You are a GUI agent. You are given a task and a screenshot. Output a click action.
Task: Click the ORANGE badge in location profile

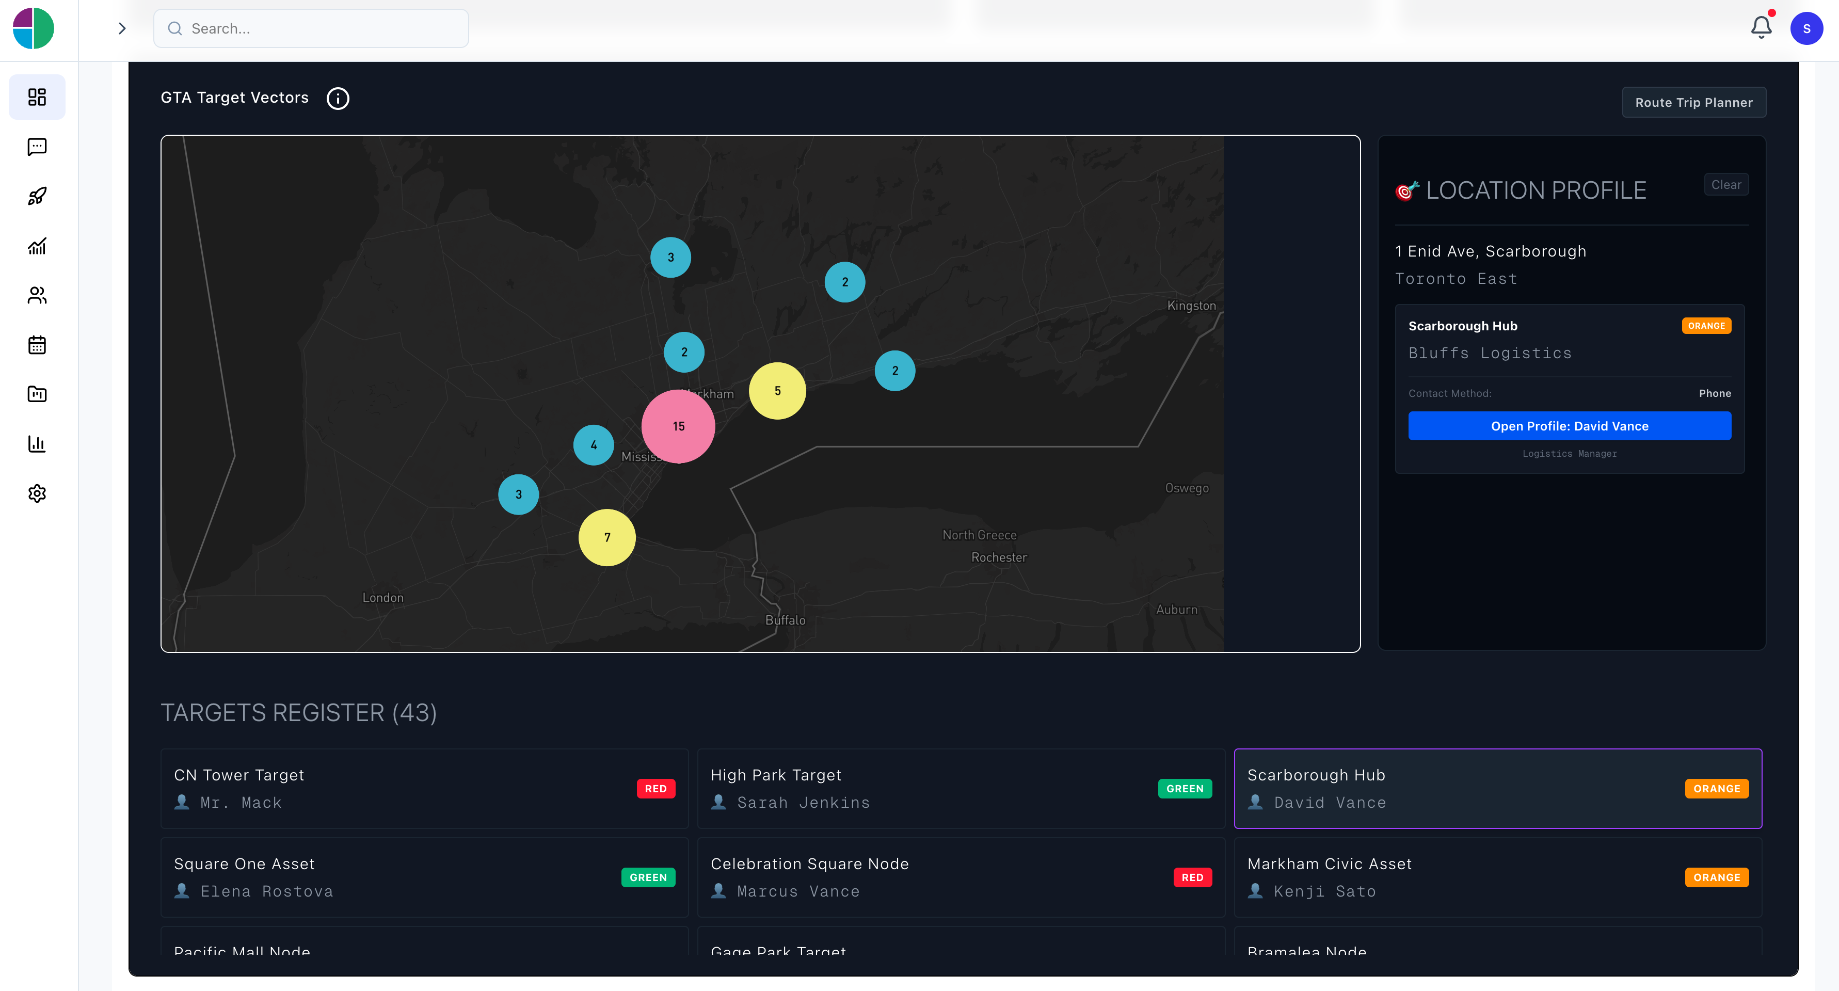point(1706,326)
